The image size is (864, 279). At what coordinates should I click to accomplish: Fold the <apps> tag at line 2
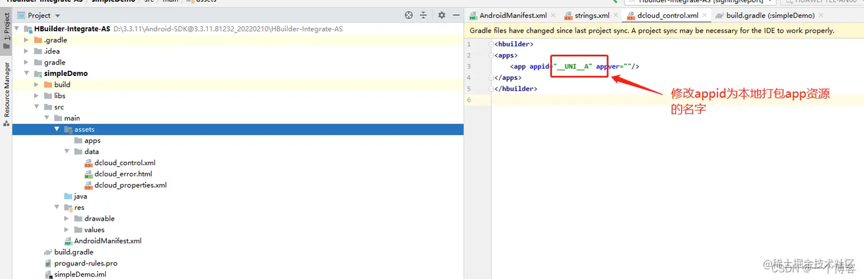pos(491,55)
